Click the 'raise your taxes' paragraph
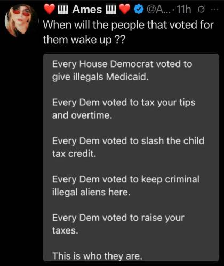This screenshot has width=224, height=266. 118,224
